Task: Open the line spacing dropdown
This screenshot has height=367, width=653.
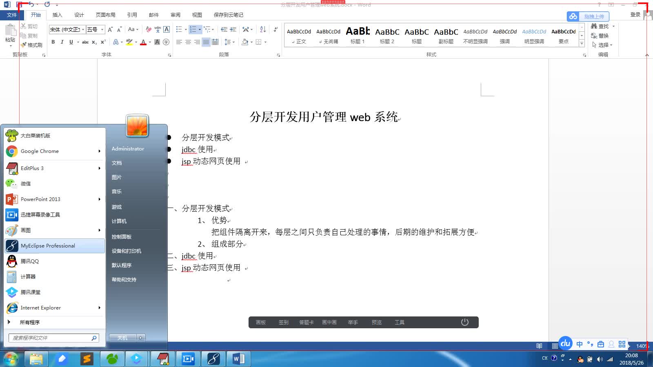Action: click(x=229, y=42)
